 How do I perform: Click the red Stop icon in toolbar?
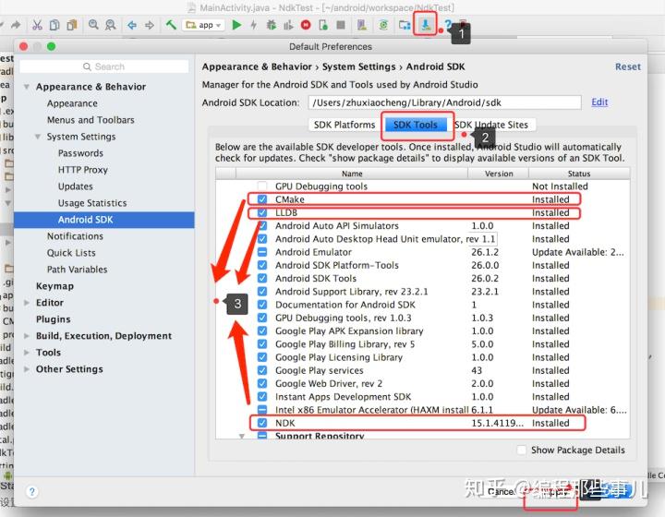tap(306, 25)
